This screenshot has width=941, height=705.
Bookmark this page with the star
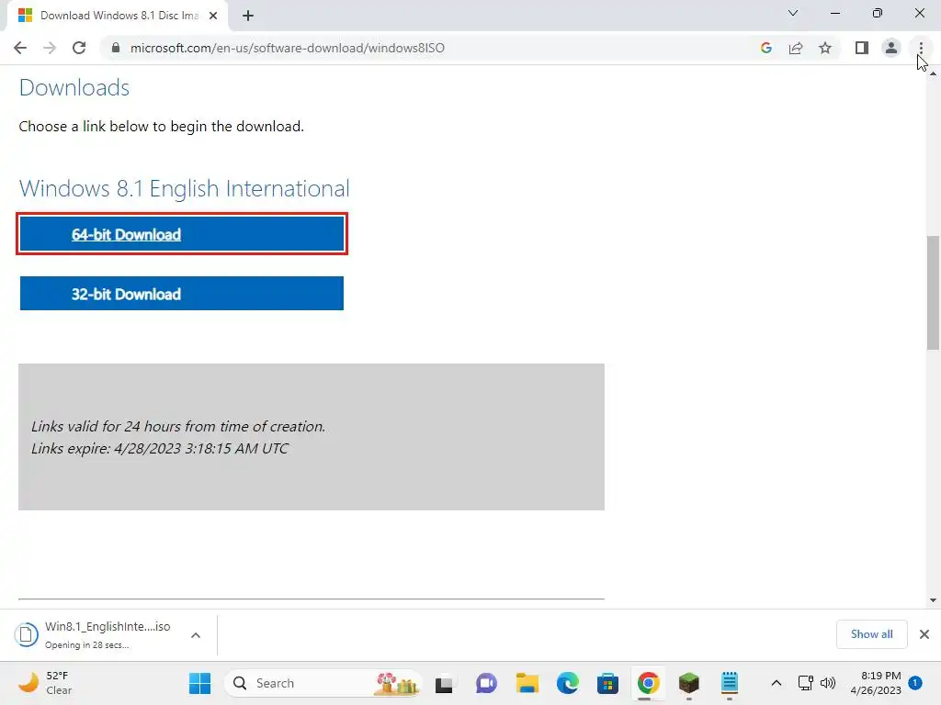click(825, 48)
